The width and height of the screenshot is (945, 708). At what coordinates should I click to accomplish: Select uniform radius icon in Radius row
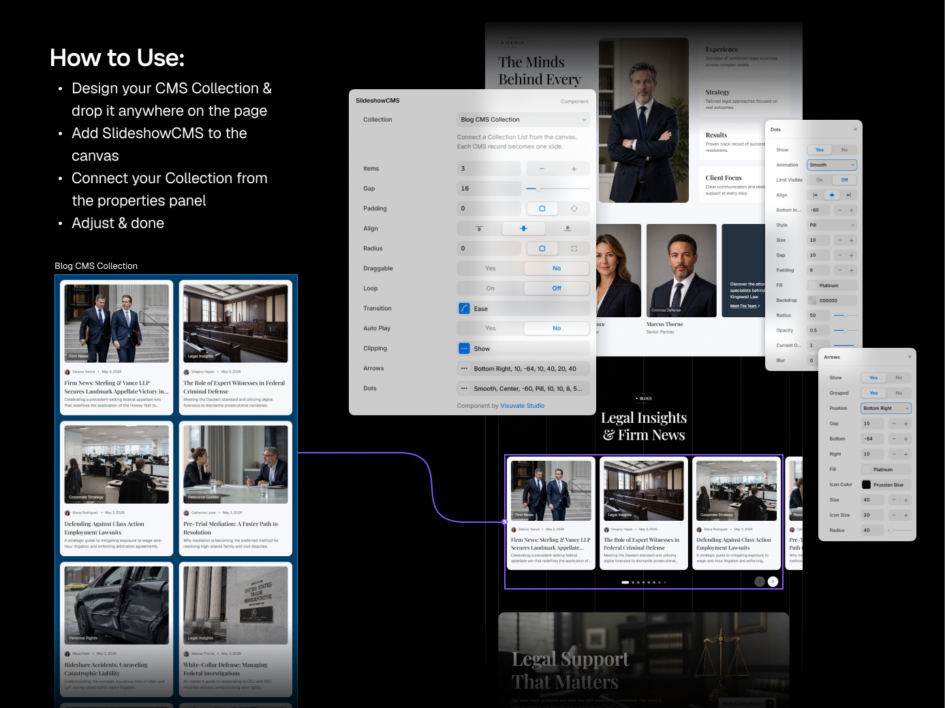pos(542,248)
